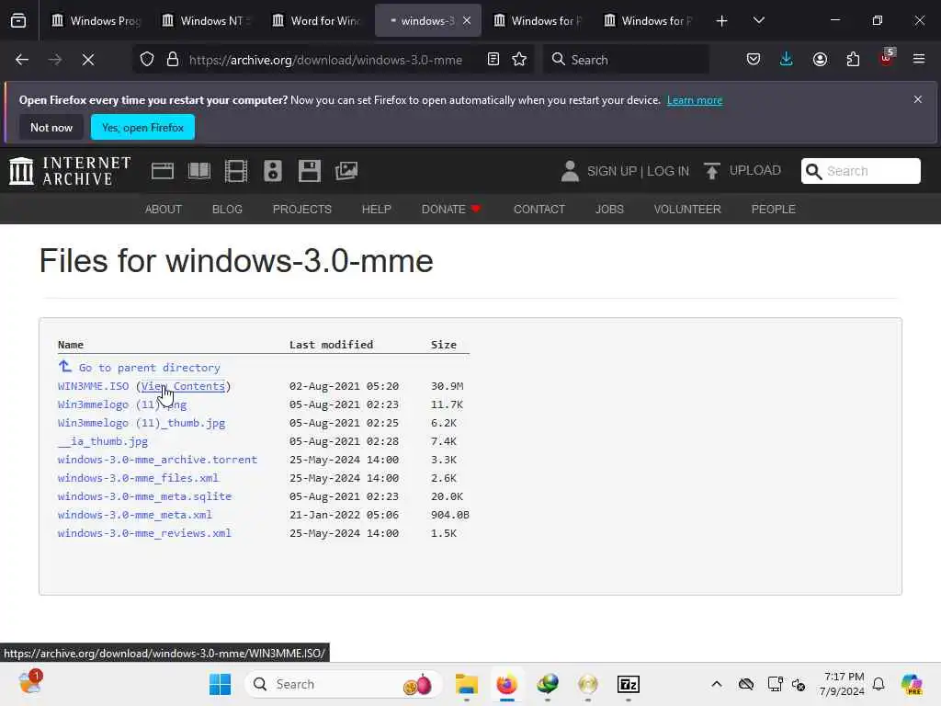941x706 pixels.
Task: Open Internet Archive Web icon
Action: [163, 171]
